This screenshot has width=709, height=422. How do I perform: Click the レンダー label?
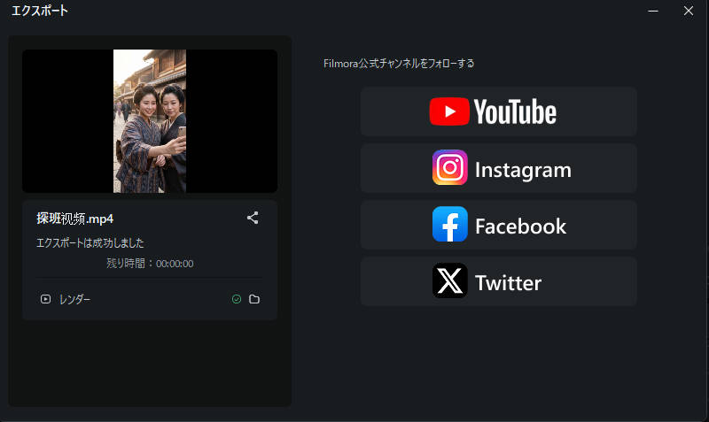click(74, 299)
